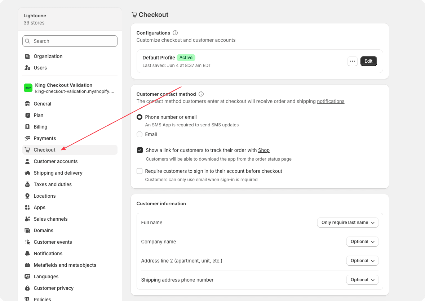Click the Payments hand icon
This screenshot has height=301, width=425.
click(x=27, y=138)
